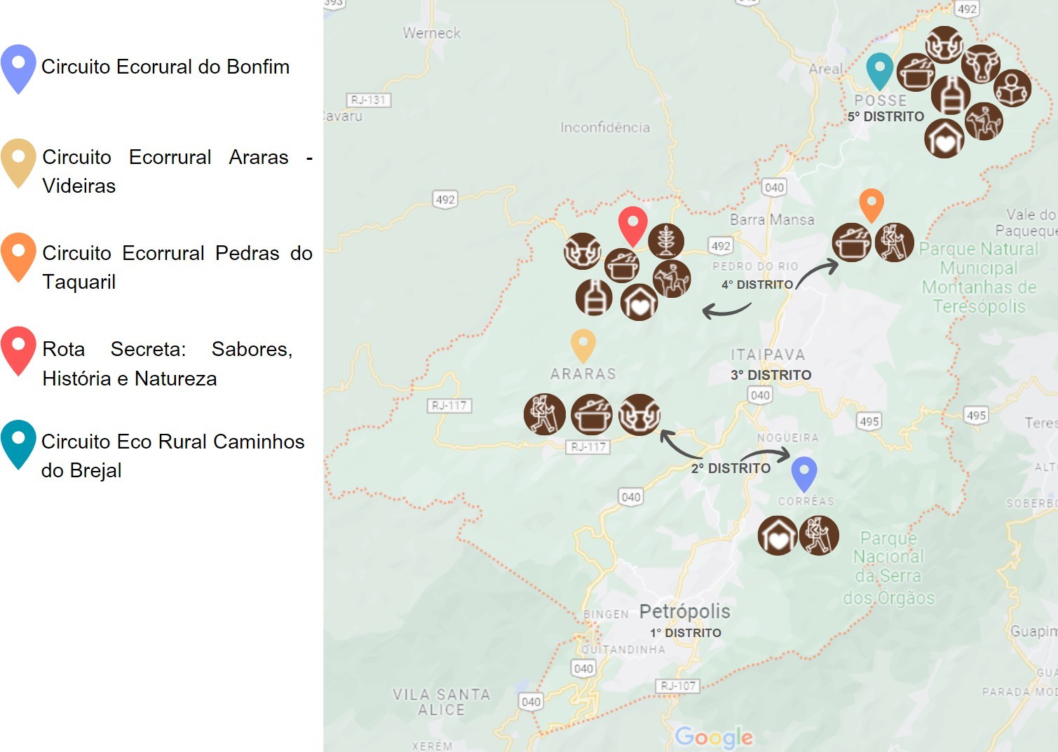
Task: Click the book reader icon near Posse
Action: coord(1012,88)
